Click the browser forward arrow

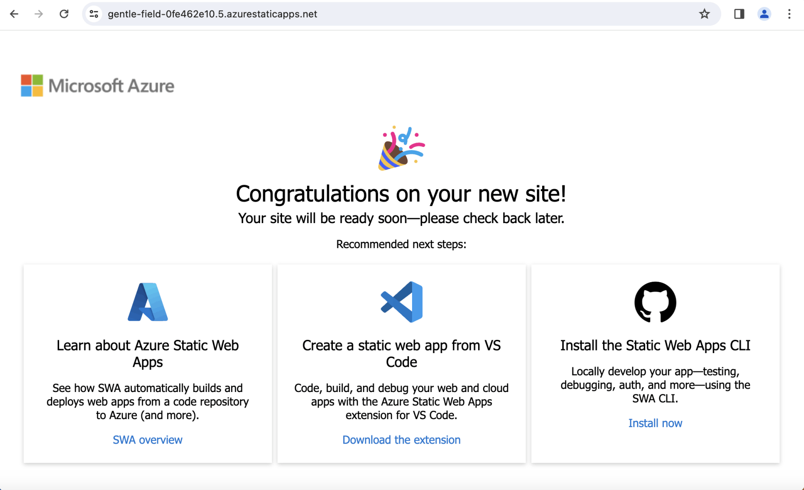(39, 14)
